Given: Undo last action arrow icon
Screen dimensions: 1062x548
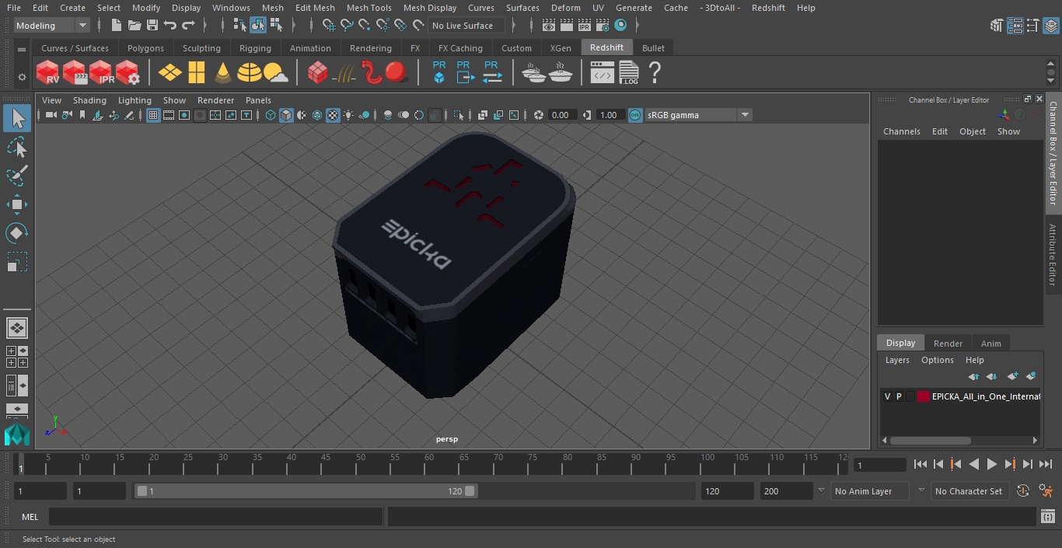Looking at the screenshot, I should click(x=170, y=26).
